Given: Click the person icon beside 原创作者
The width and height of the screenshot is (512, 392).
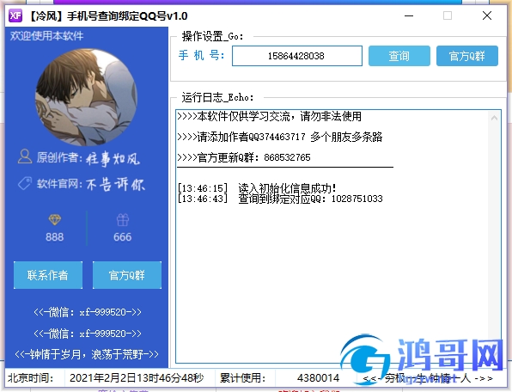Looking at the screenshot, I should click(25, 156).
